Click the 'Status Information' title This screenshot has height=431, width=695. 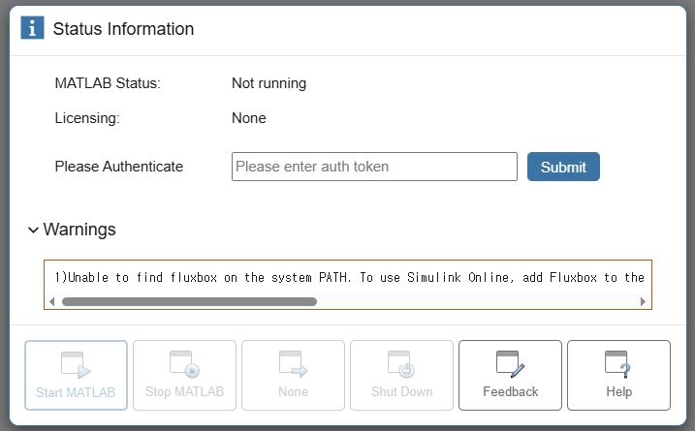click(123, 29)
